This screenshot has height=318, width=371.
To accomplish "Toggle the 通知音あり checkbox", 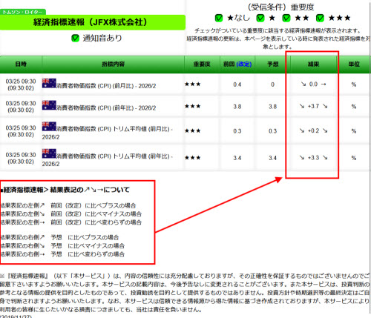I will [75, 38].
